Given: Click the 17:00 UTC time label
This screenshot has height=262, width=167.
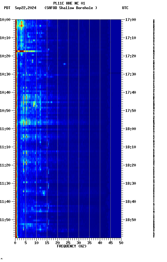Looking at the screenshot, I should click(x=131, y=20).
